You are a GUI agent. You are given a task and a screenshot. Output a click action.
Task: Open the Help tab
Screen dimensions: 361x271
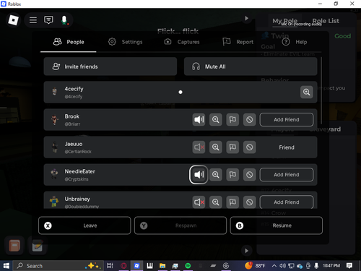click(x=295, y=42)
